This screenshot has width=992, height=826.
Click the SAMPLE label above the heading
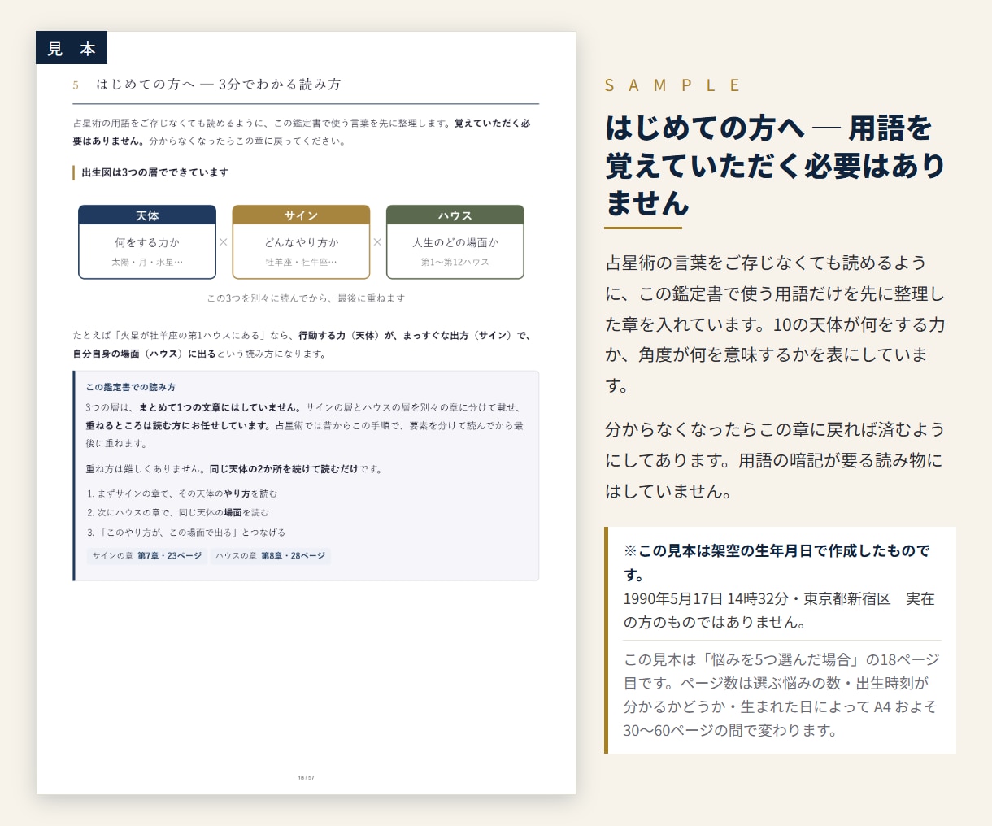tap(673, 85)
